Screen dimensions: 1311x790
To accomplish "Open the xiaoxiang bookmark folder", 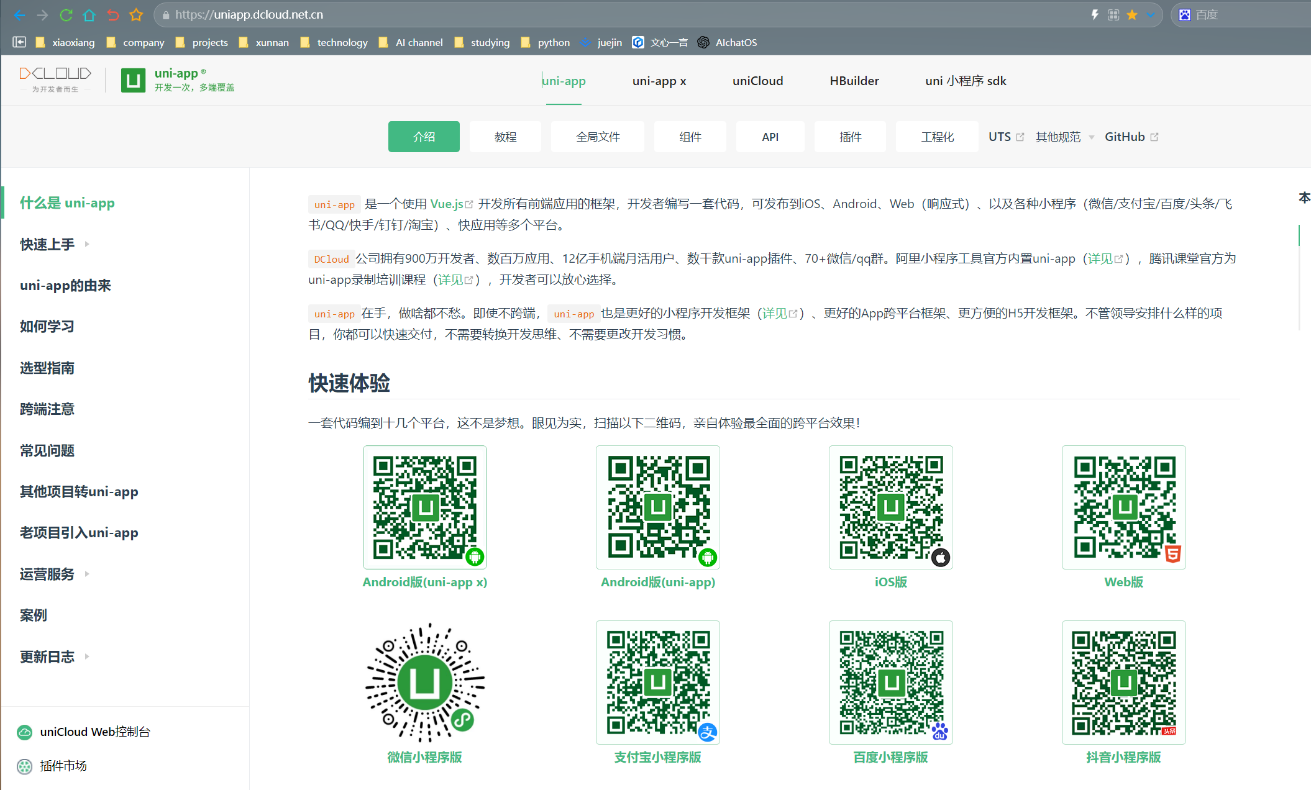I will point(65,42).
